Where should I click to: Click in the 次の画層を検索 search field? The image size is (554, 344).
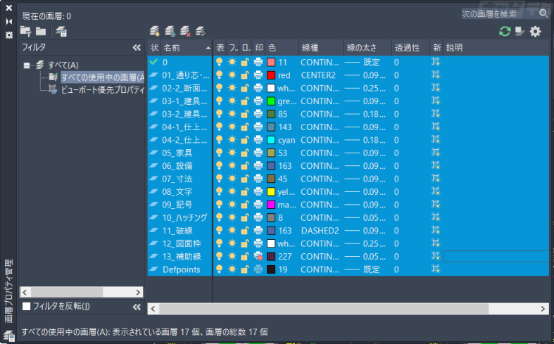coord(500,13)
